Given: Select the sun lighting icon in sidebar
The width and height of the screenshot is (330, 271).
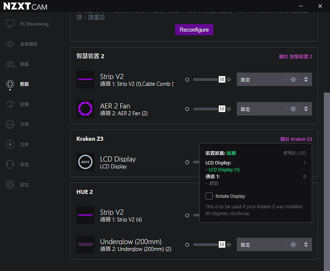Looking at the screenshot, I should pos(10,85).
